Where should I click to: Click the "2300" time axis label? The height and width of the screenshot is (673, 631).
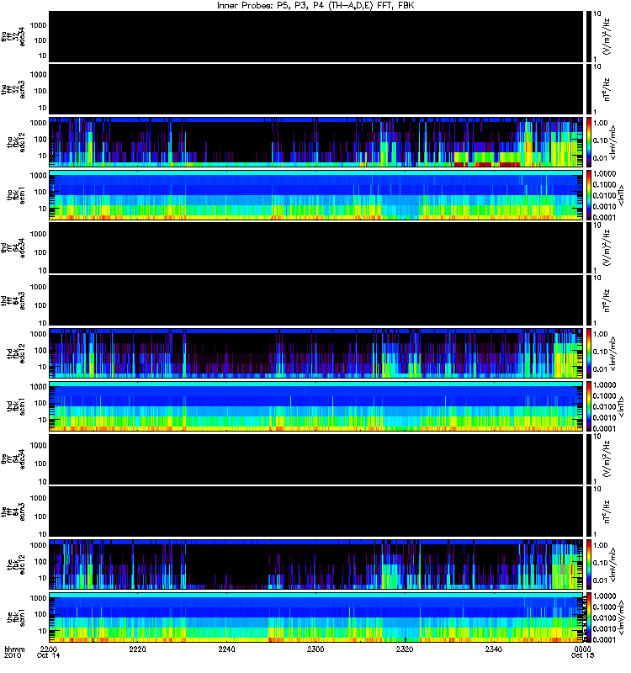click(315, 649)
